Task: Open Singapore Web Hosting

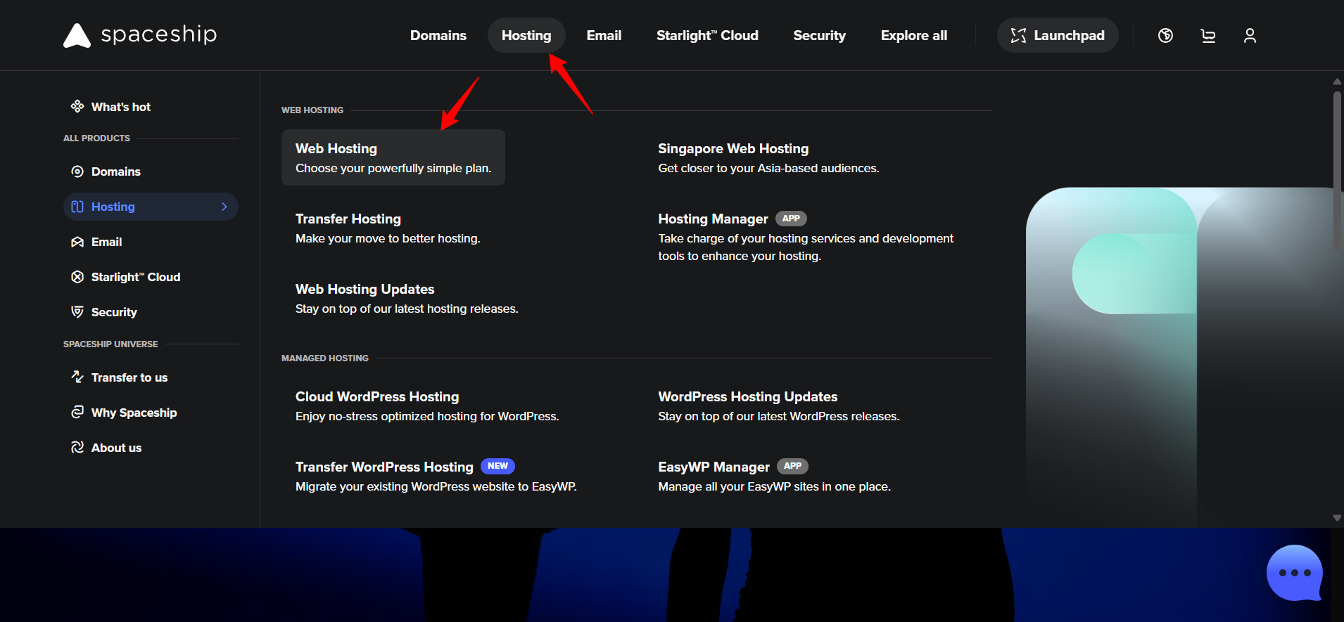Action: [768, 157]
